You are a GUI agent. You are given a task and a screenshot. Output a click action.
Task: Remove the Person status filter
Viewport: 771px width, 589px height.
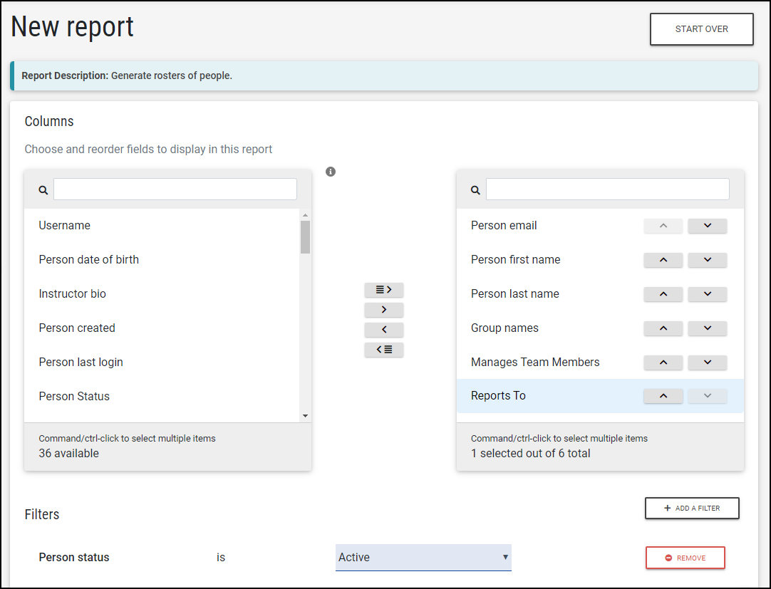(685, 557)
